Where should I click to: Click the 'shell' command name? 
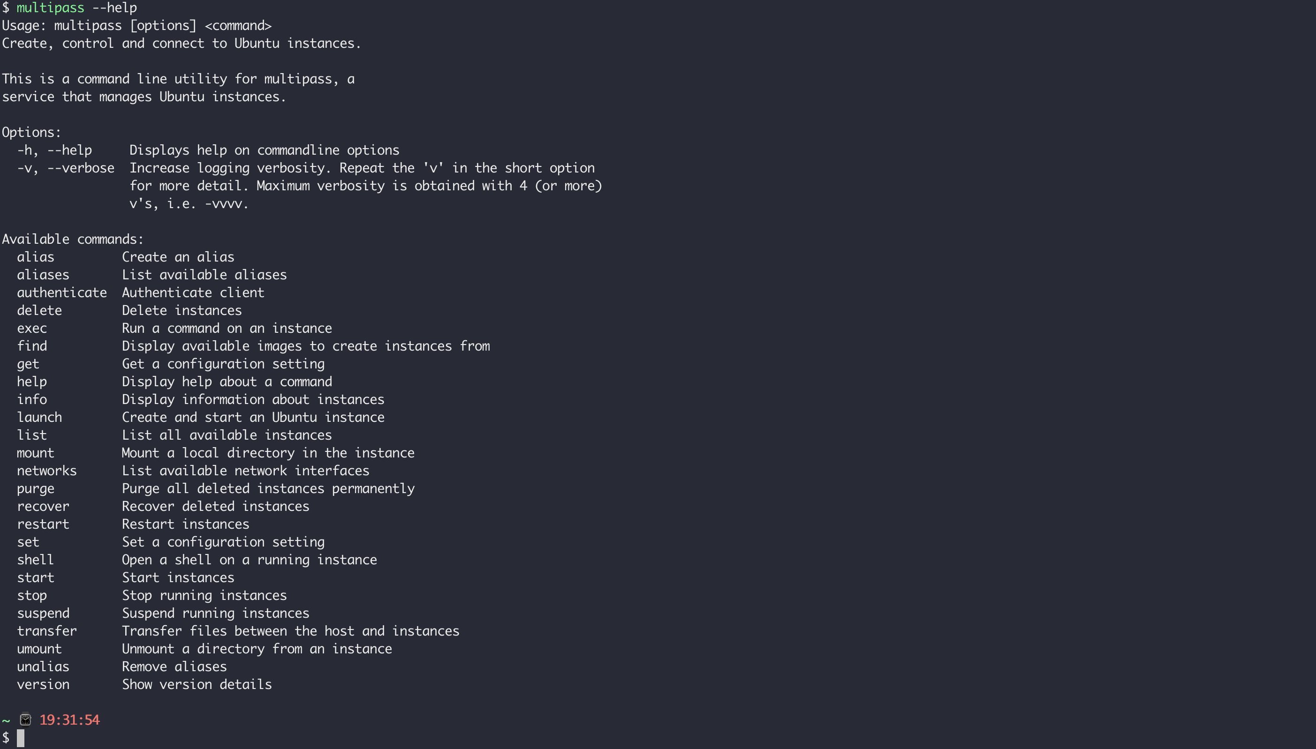click(x=35, y=560)
